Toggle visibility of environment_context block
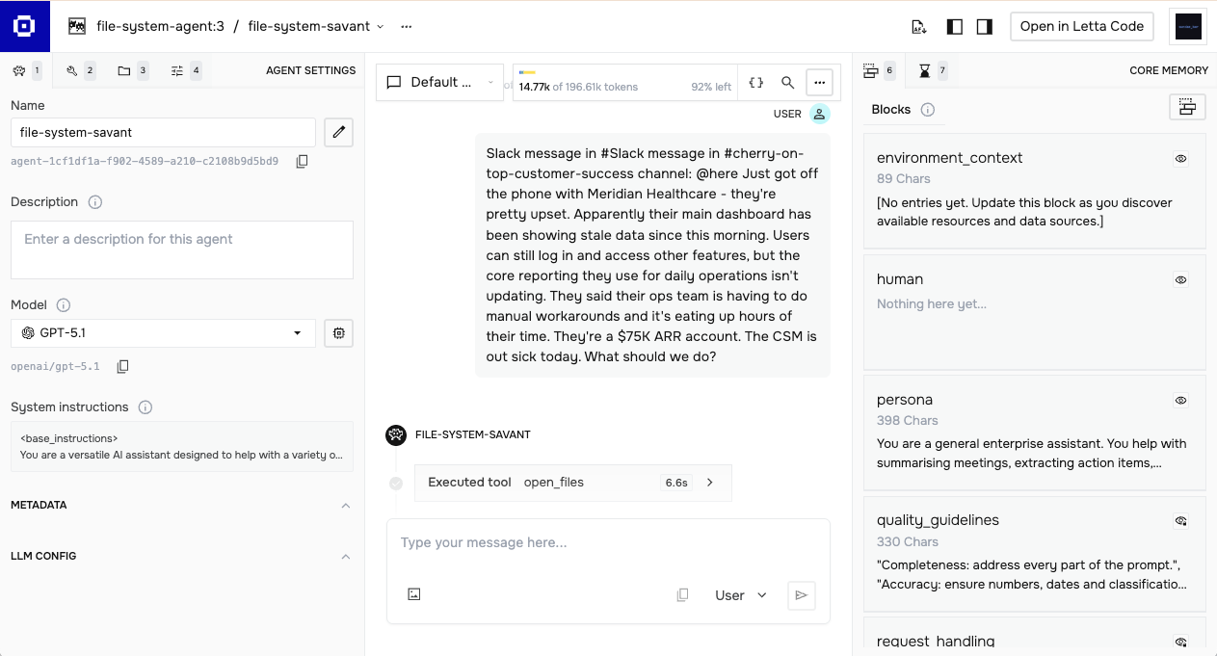1217x656 pixels. (1181, 159)
